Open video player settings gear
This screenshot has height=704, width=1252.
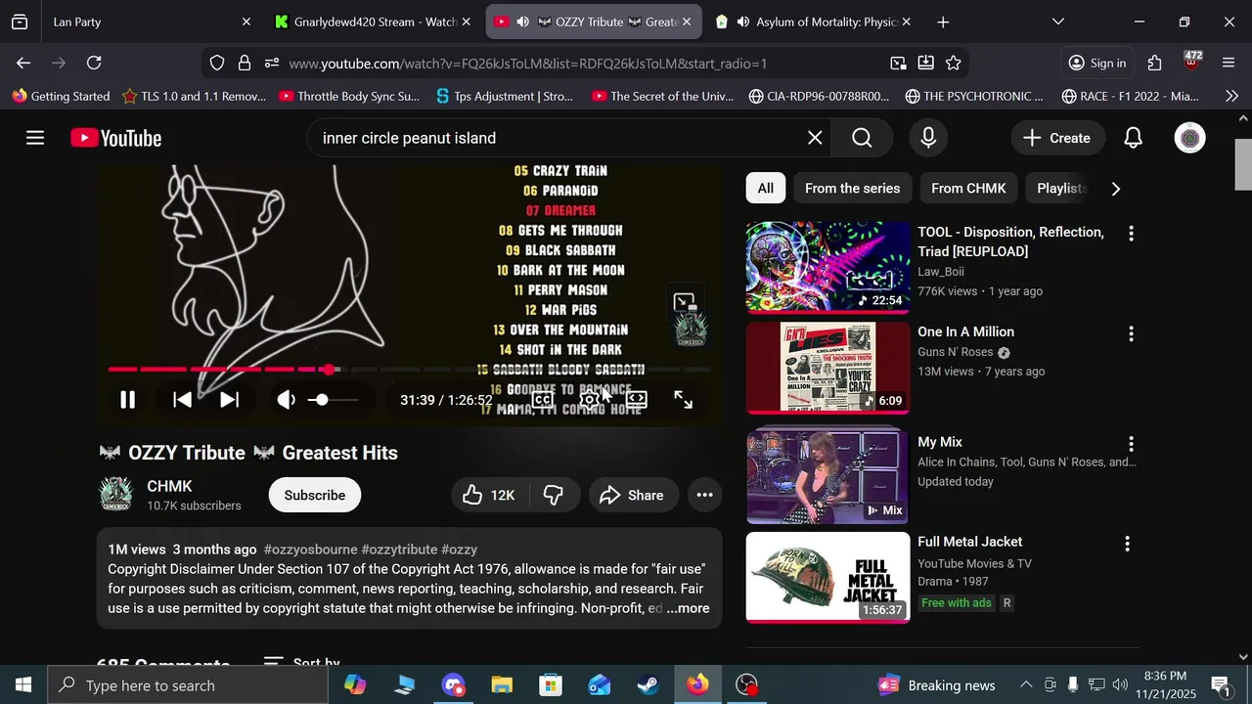[x=589, y=399]
